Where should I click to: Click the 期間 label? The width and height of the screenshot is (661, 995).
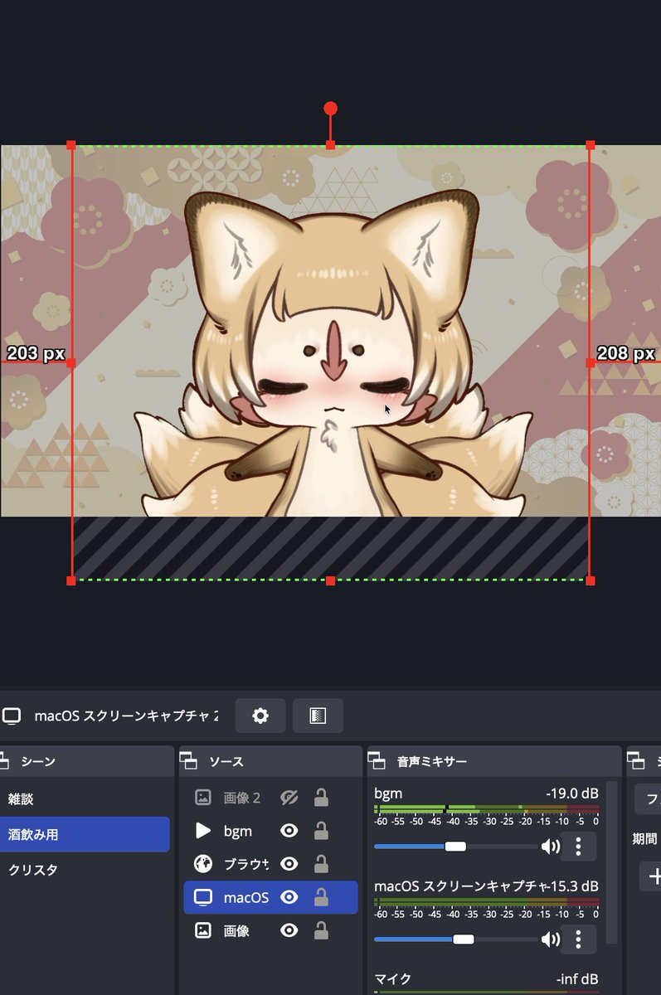tap(644, 838)
